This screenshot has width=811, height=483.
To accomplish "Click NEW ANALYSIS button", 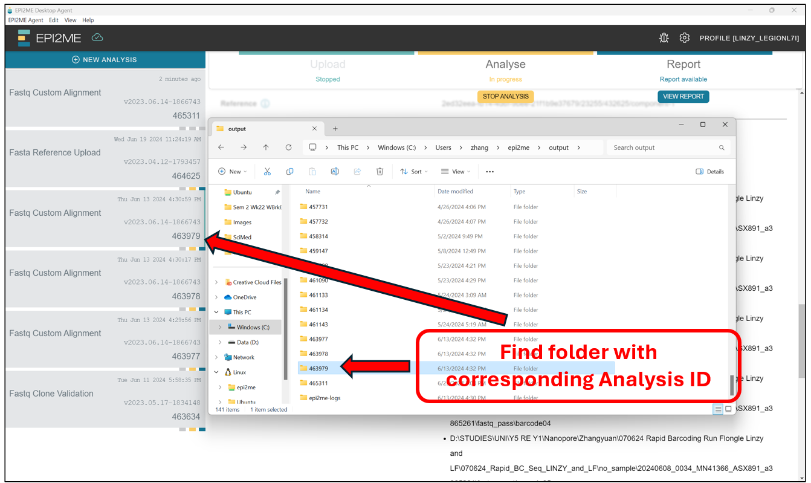I will (105, 60).
